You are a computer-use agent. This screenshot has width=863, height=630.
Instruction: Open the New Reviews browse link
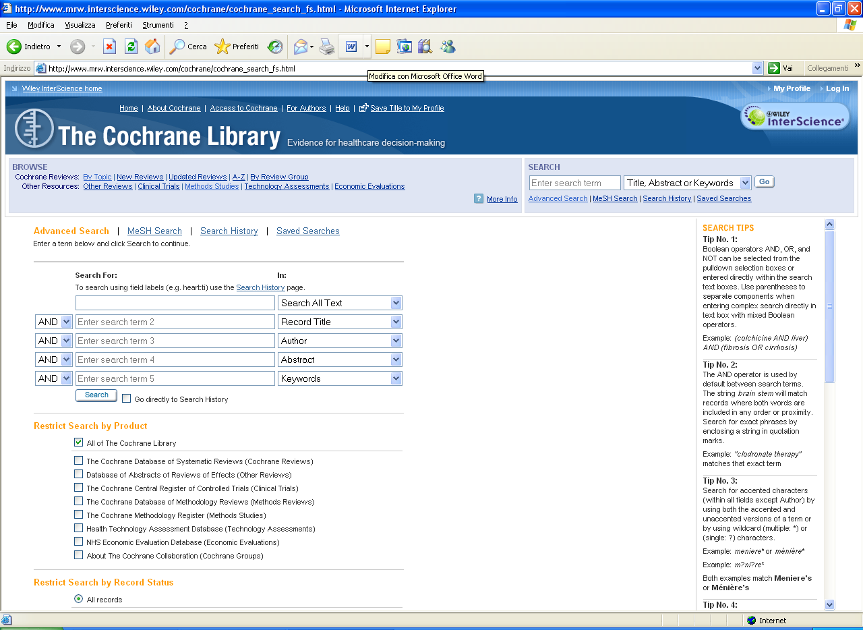[x=140, y=177]
